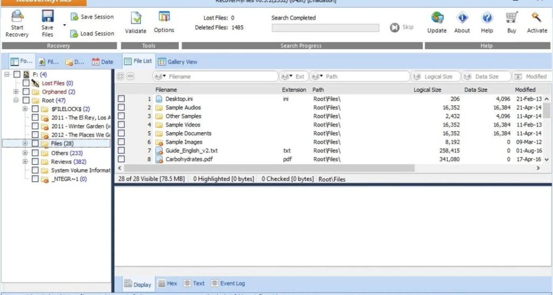
Task: Click the Filename filter field
Action: 215,76
